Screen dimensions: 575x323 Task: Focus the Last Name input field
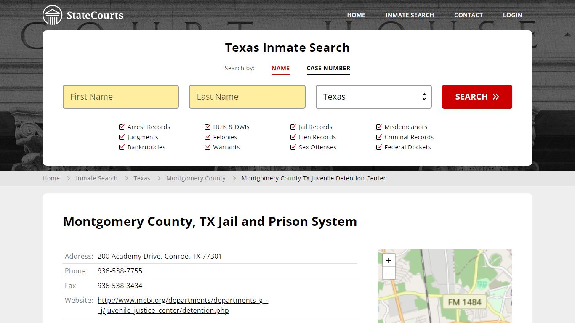pyautogui.click(x=247, y=97)
